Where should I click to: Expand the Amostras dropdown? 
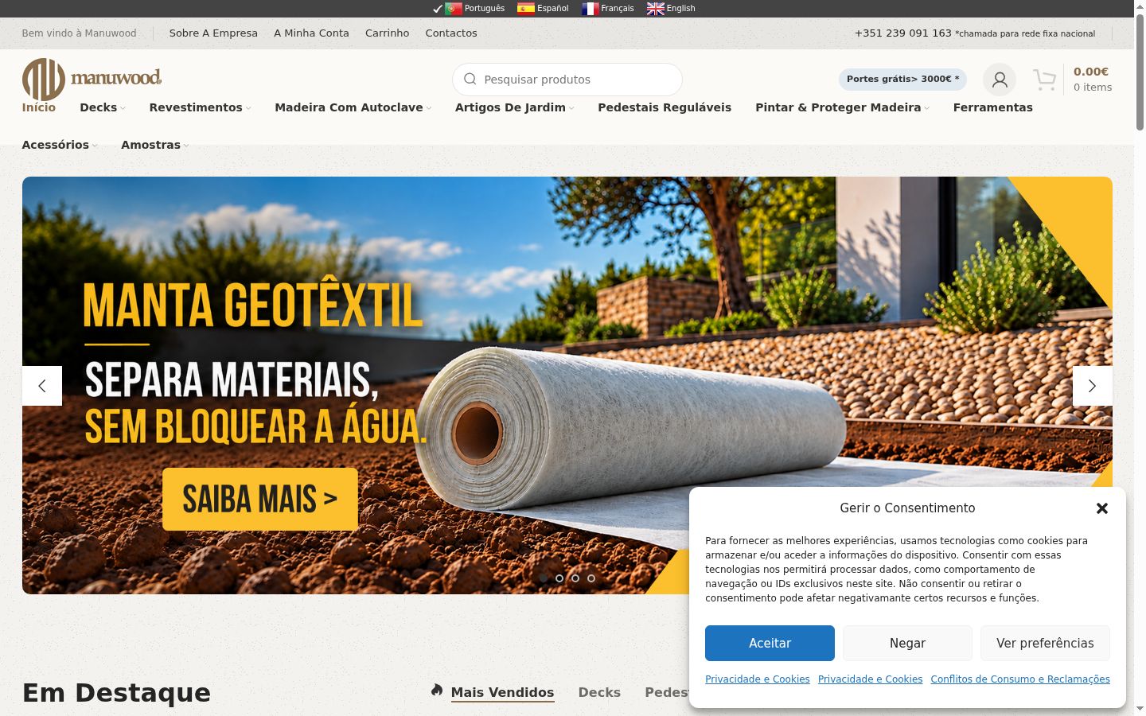[x=155, y=145]
